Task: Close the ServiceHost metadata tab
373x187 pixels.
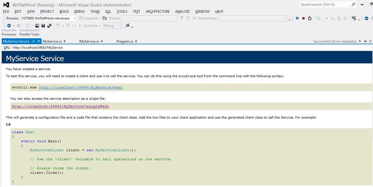Action: tap(370, 41)
